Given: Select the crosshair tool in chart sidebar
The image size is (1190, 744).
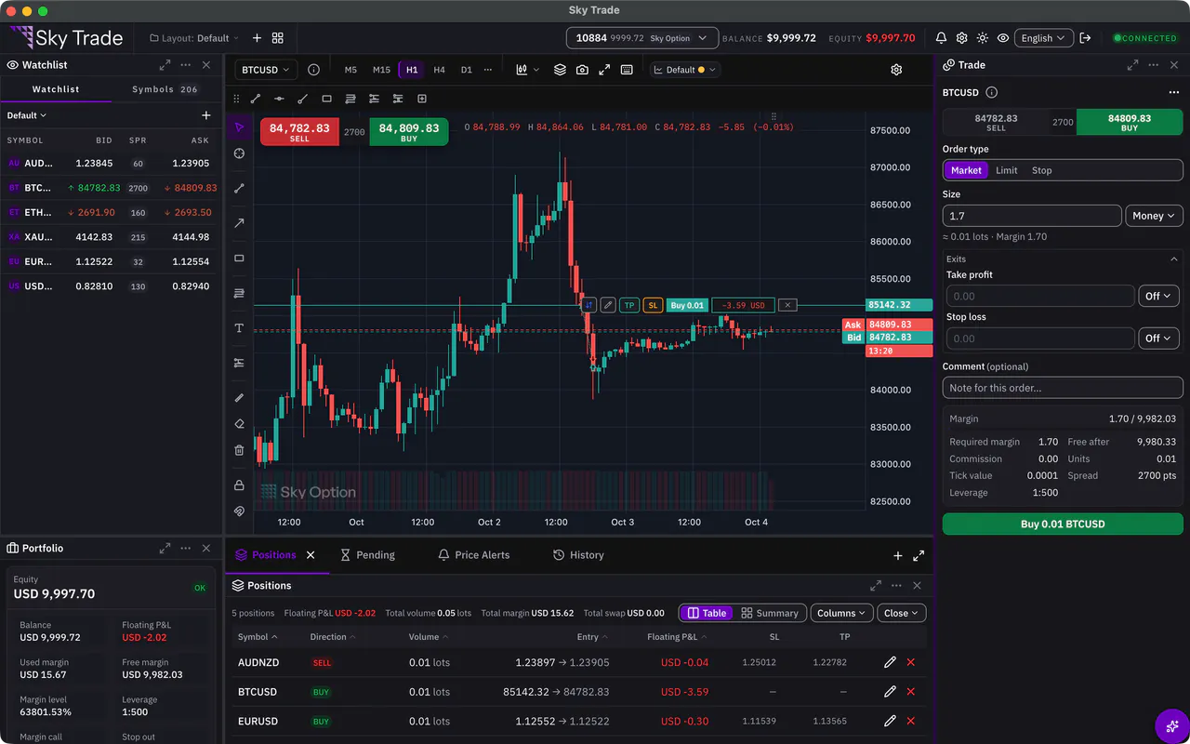Looking at the screenshot, I should [x=239, y=153].
